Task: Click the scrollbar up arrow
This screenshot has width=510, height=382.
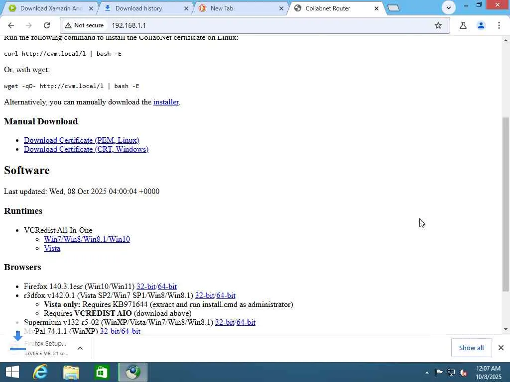Action: [506, 40]
